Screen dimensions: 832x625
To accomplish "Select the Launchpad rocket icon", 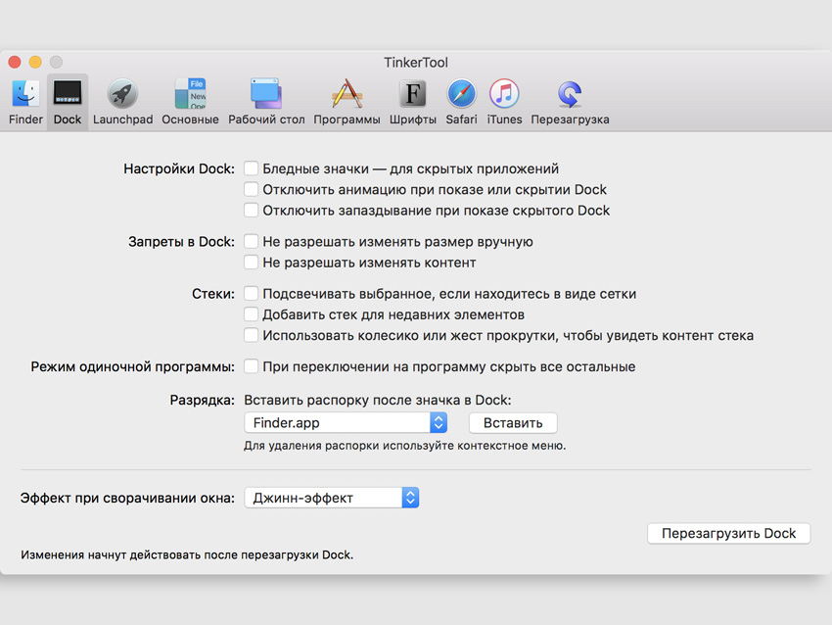I will (122, 95).
